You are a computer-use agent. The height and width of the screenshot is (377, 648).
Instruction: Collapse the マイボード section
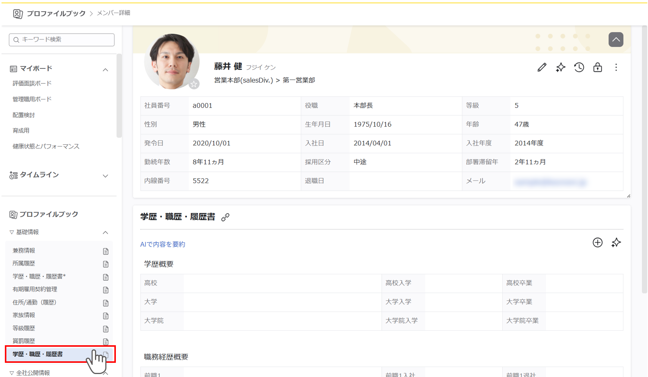105,70
